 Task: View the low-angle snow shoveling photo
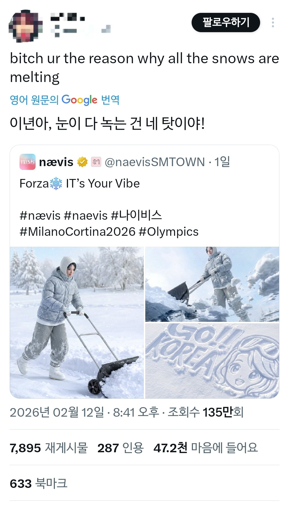click(x=212, y=284)
